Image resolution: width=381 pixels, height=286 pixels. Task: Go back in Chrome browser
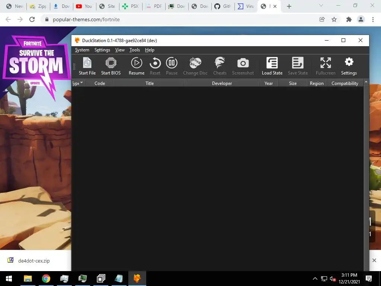pos(8,19)
